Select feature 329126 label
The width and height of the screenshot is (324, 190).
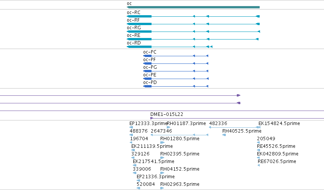pos(140,154)
